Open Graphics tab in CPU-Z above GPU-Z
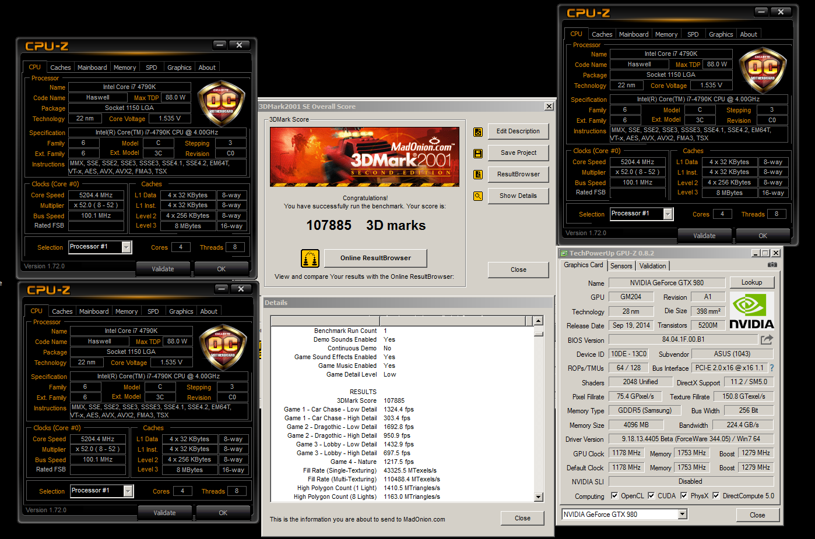 pyautogui.click(x=721, y=34)
